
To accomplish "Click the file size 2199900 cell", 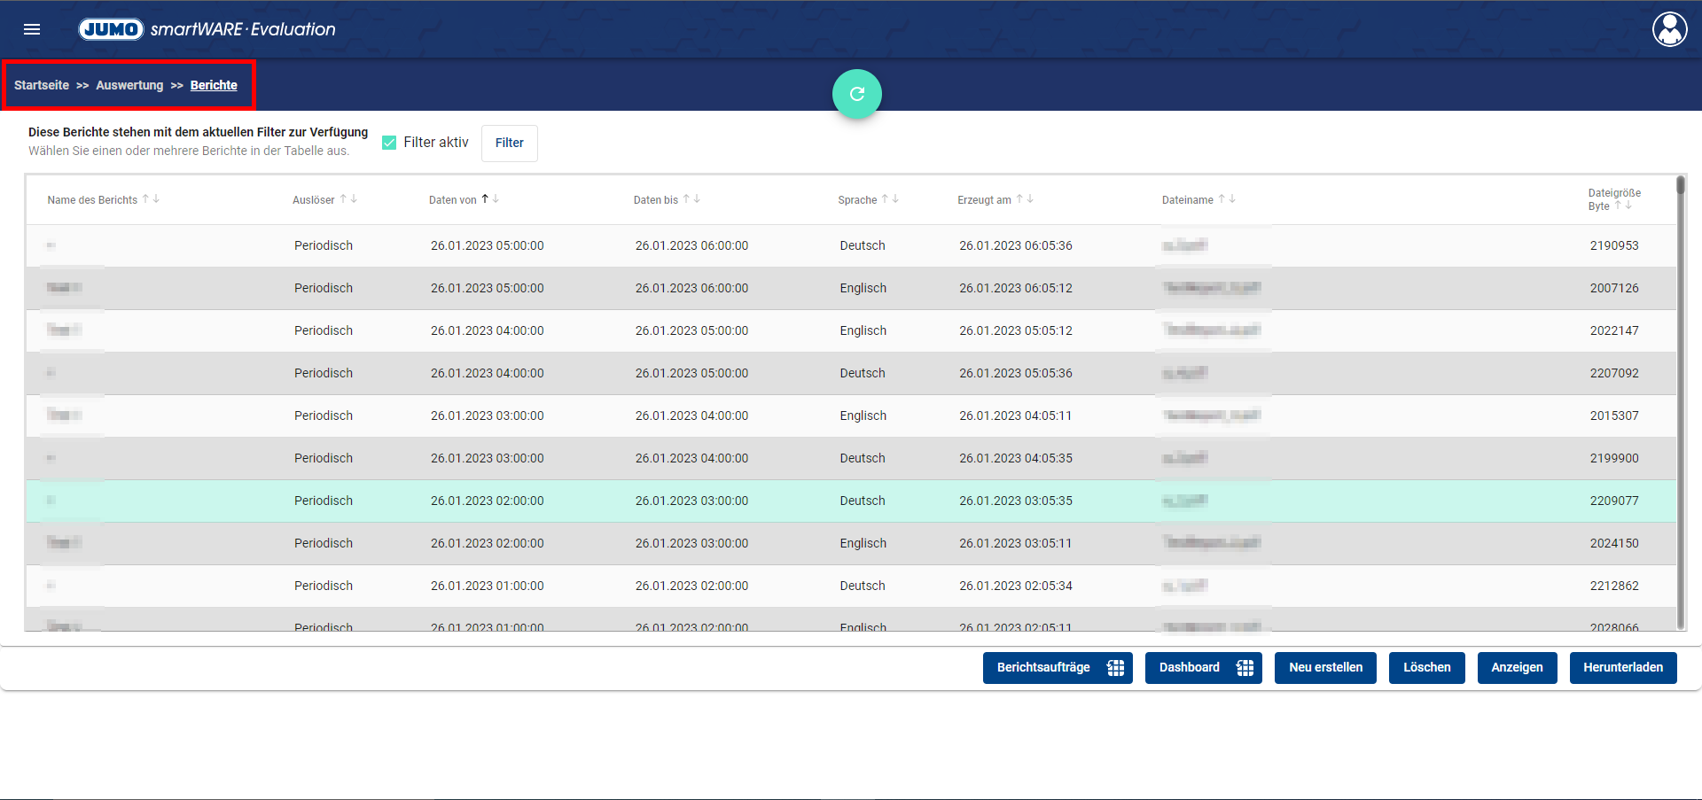I will tap(1614, 459).
